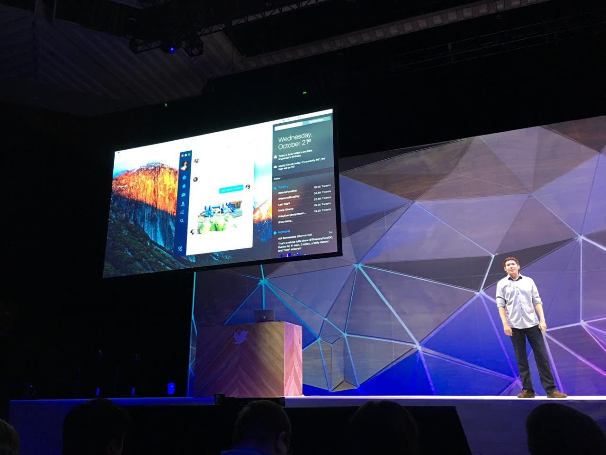This screenshot has height=455, width=606.
Task: Open the #HeyEverybodyMusic trend
Action: [x=292, y=215]
